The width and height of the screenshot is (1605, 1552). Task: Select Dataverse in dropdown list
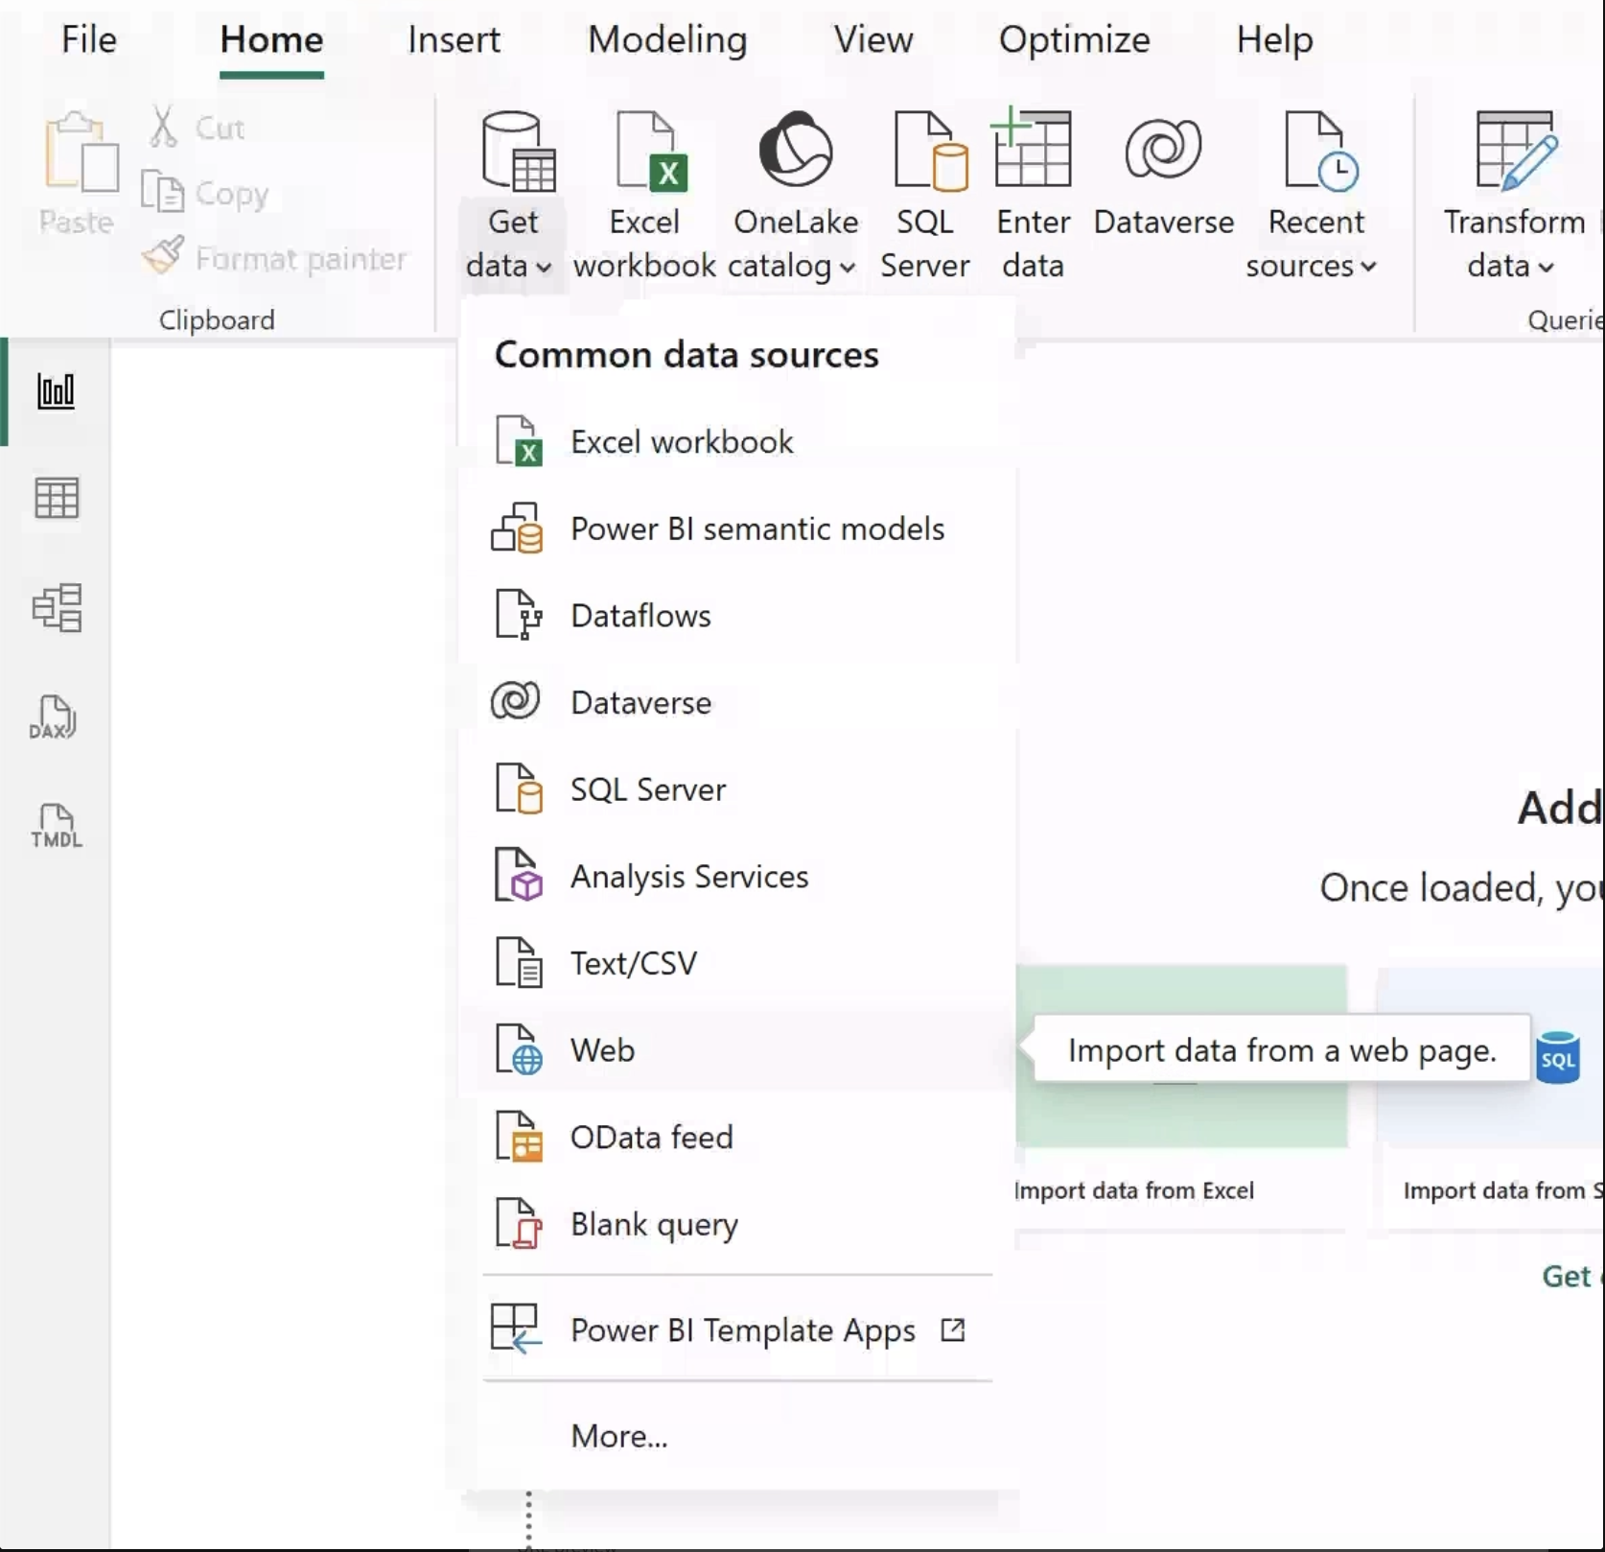pyautogui.click(x=737, y=702)
